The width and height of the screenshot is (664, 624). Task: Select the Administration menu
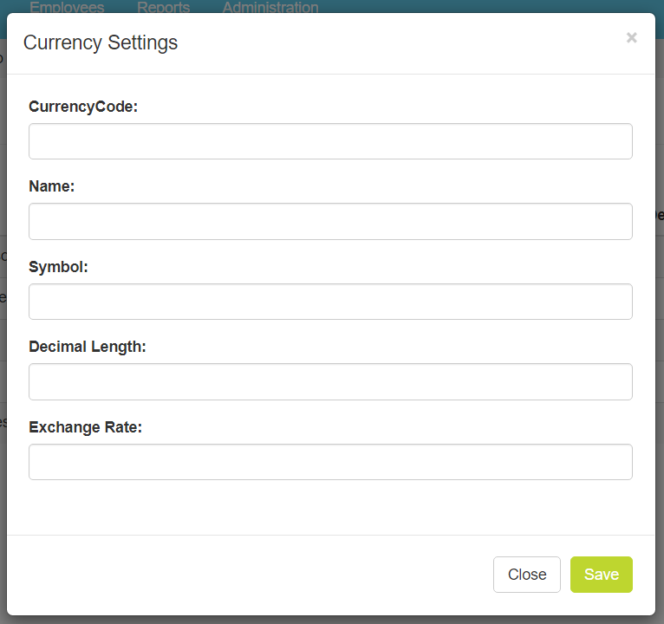pos(270,7)
